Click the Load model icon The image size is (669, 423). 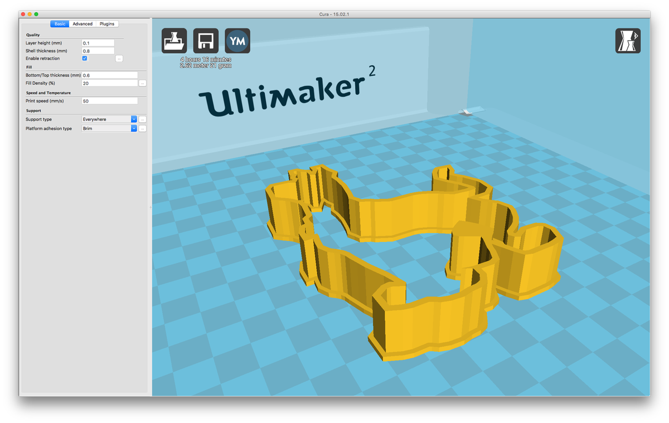pyautogui.click(x=174, y=41)
